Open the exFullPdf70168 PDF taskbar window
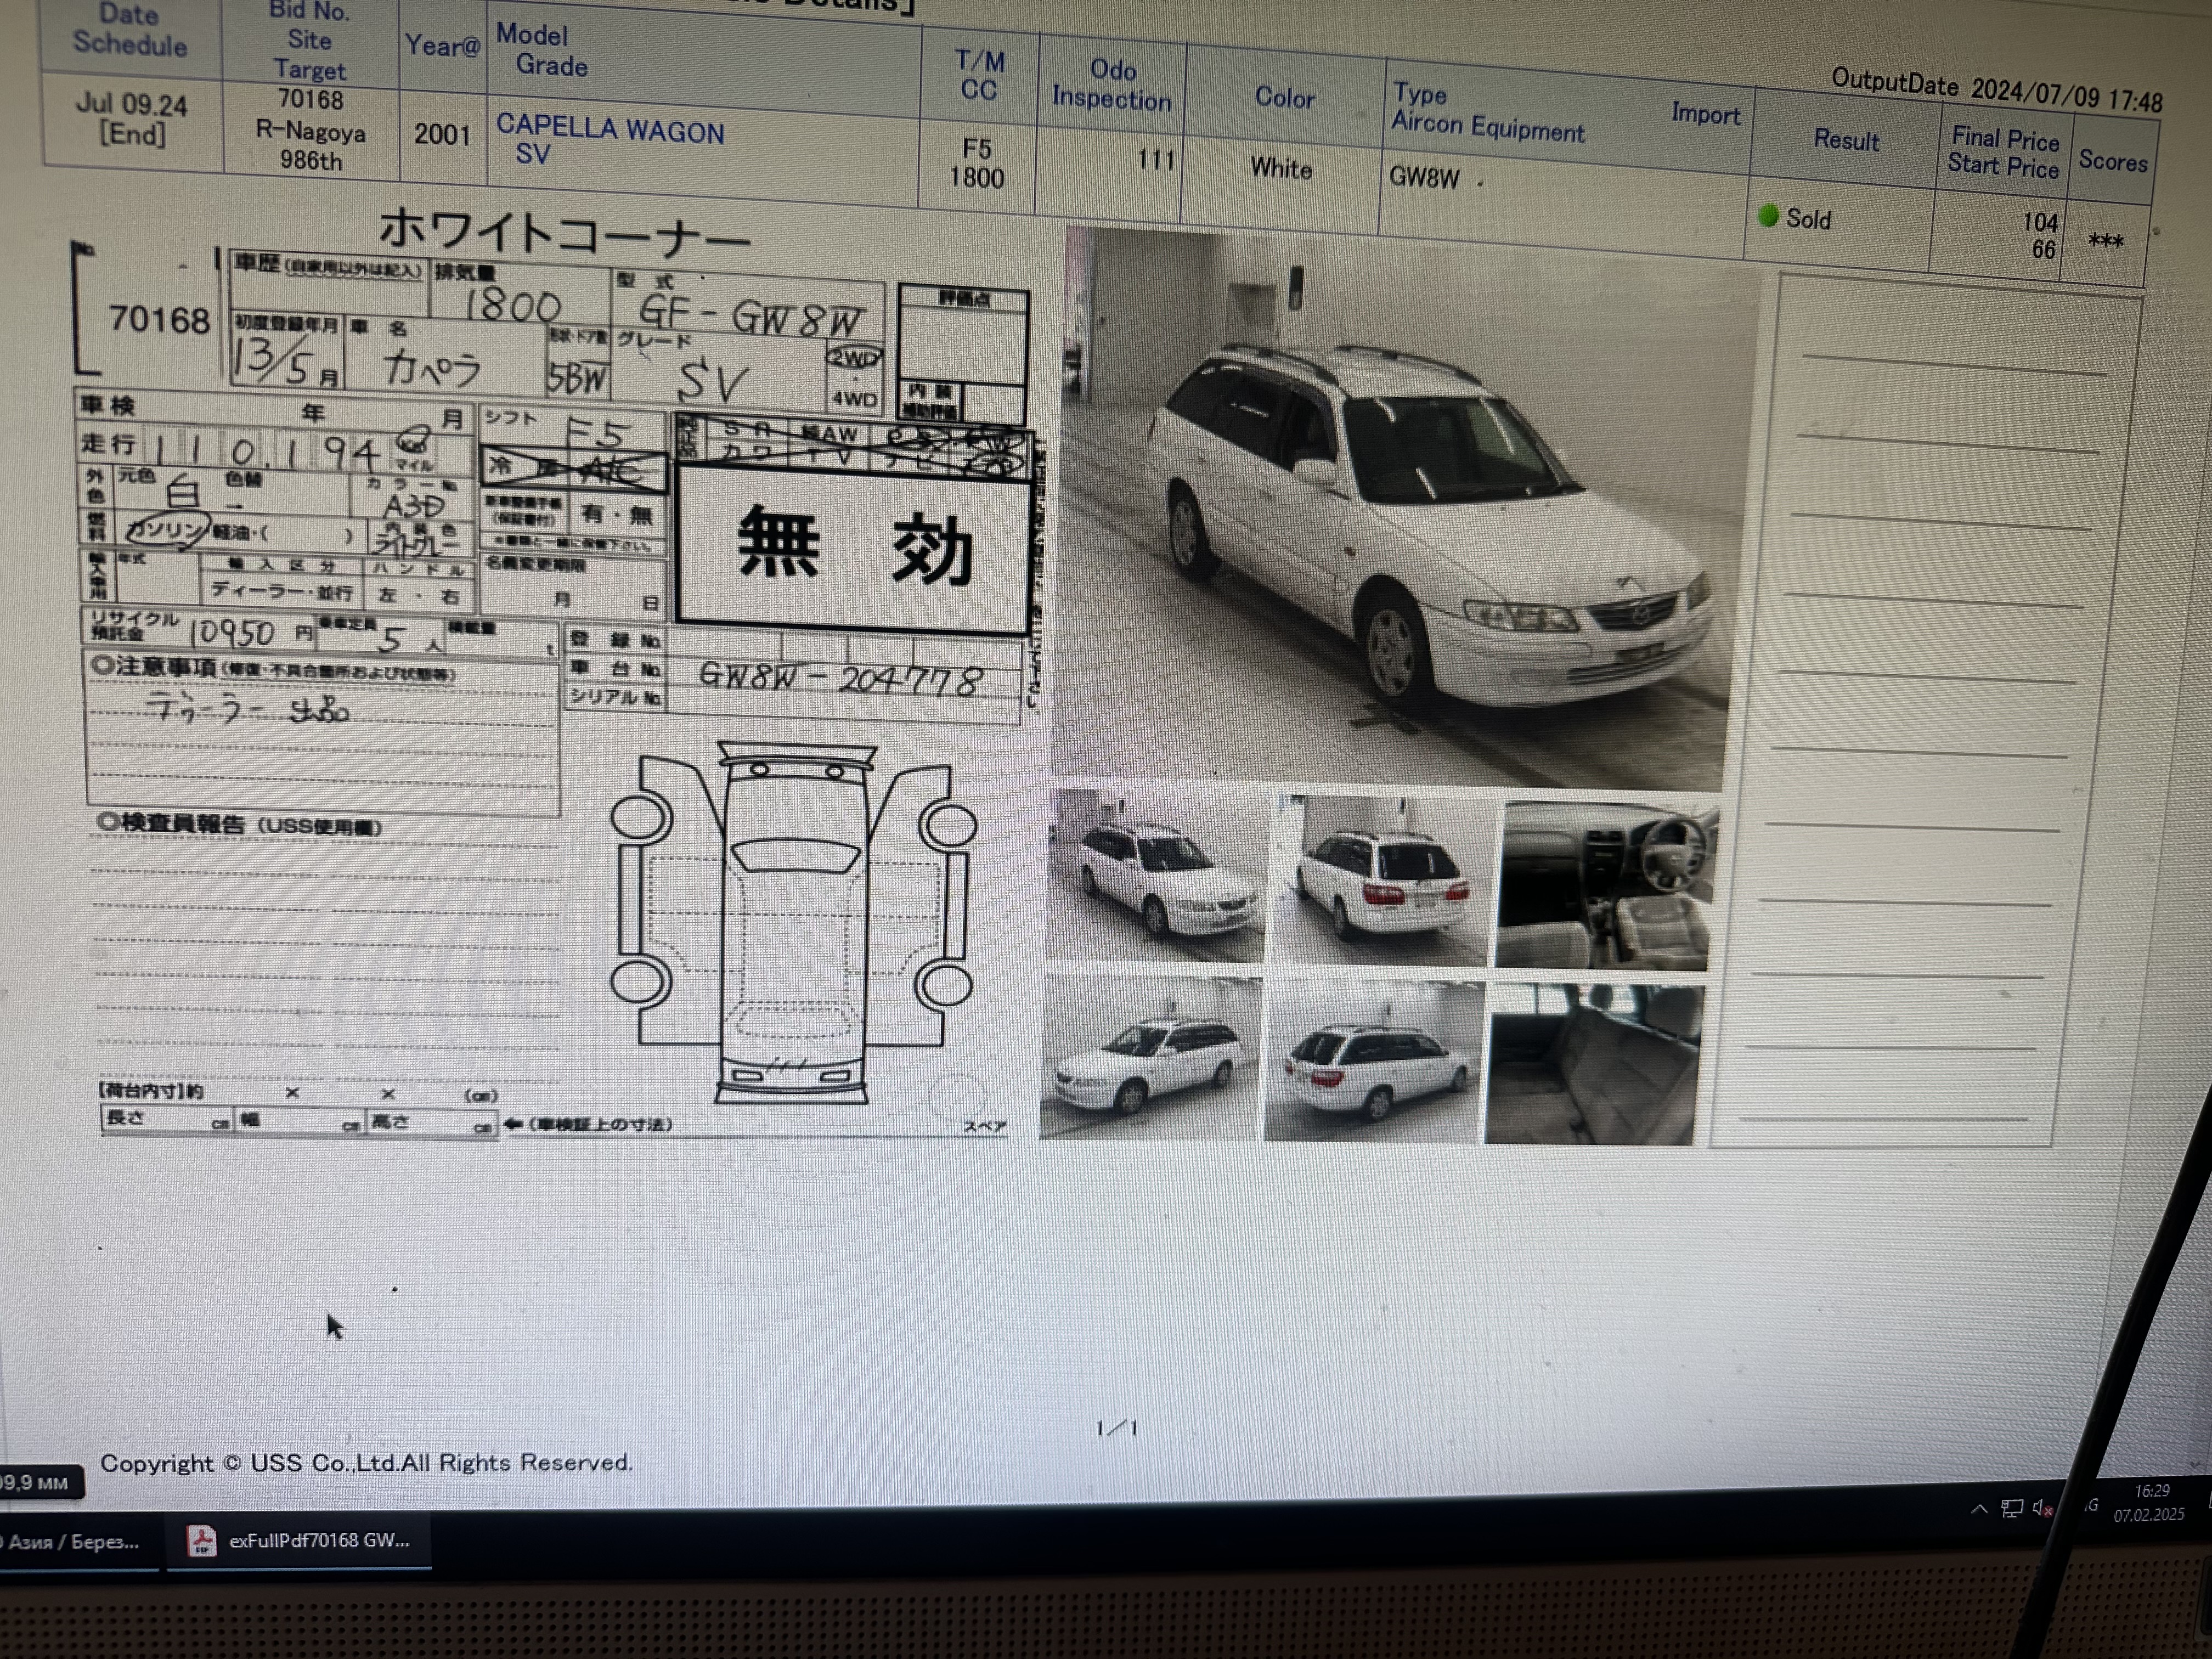The height and width of the screenshot is (1659, 2212). pyautogui.click(x=299, y=1541)
